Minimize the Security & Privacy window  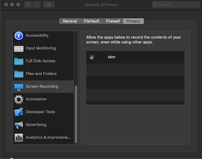(12, 5)
